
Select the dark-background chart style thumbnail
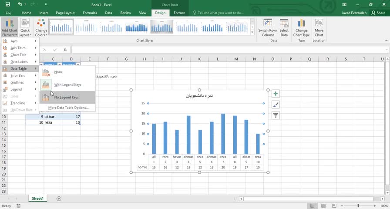coord(161,27)
